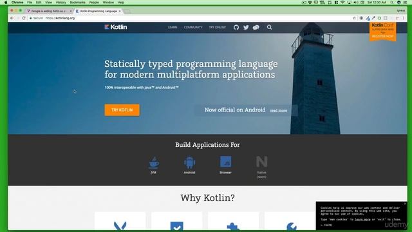This screenshot has height=232, width=412.
Task: Reload the page in Chrome
Action: click(24, 18)
